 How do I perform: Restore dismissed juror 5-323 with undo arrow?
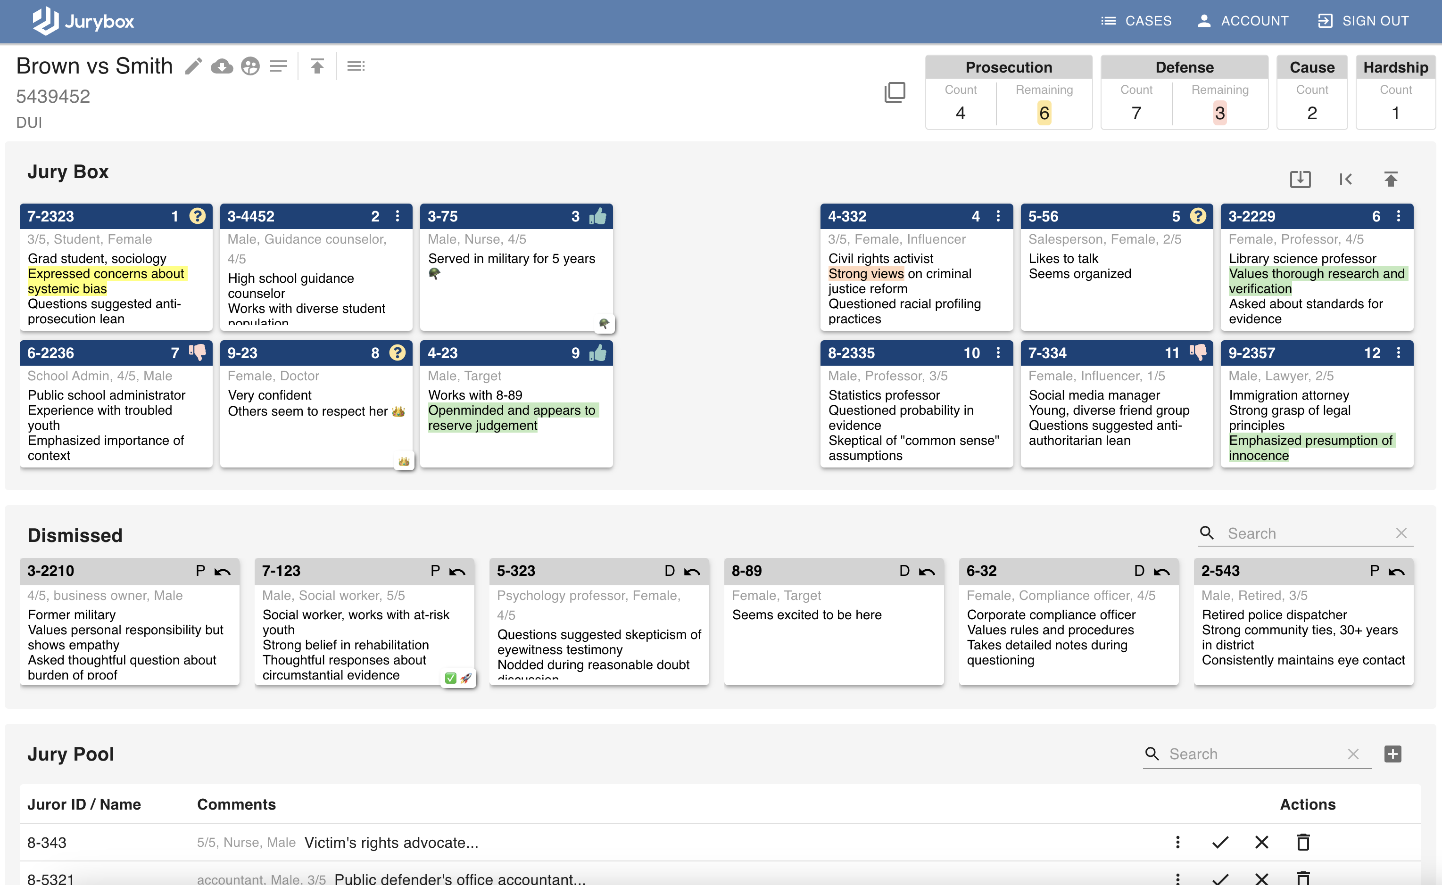[692, 571]
